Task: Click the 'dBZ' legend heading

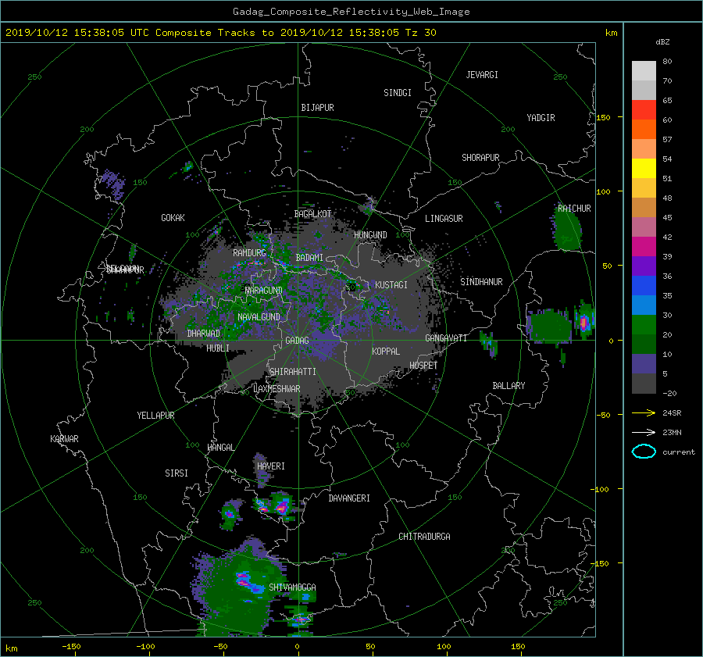Action: [x=662, y=41]
